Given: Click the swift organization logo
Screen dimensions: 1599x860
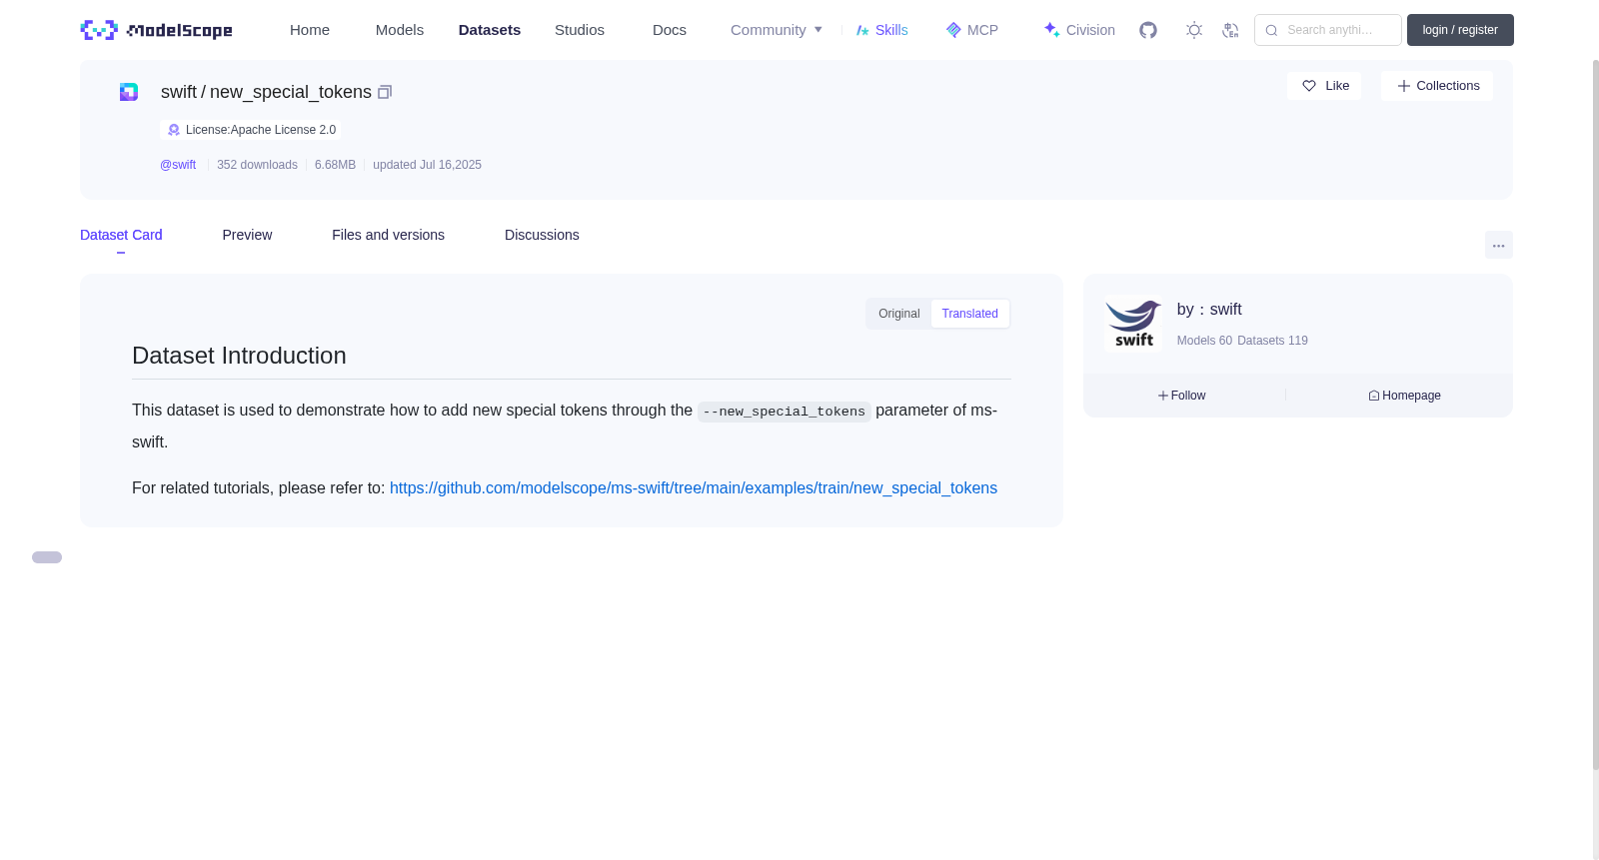Looking at the screenshot, I should 1133,324.
